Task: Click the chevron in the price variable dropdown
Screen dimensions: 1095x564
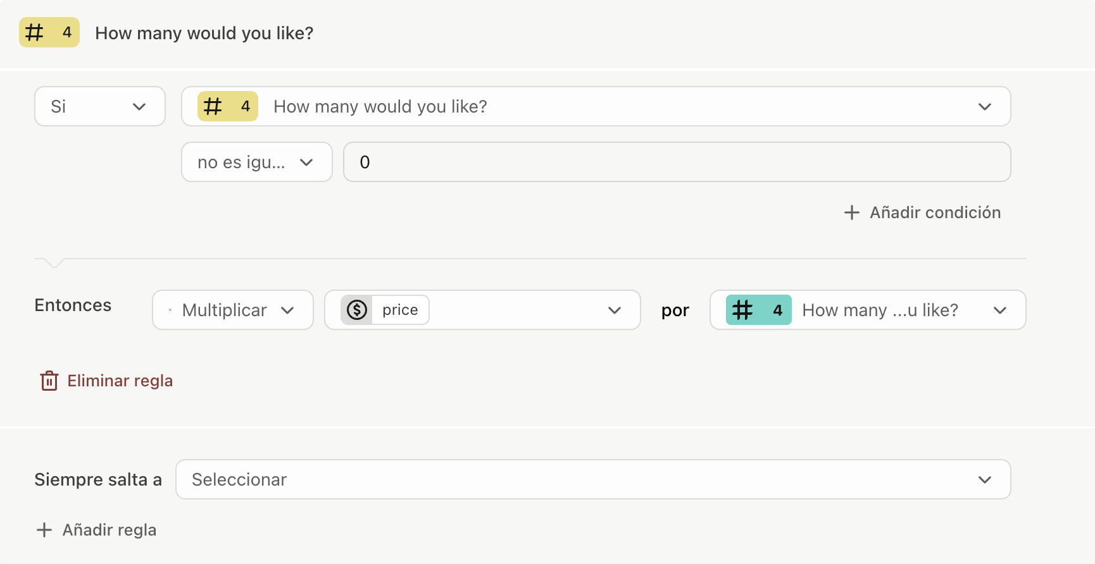Action: [614, 310]
